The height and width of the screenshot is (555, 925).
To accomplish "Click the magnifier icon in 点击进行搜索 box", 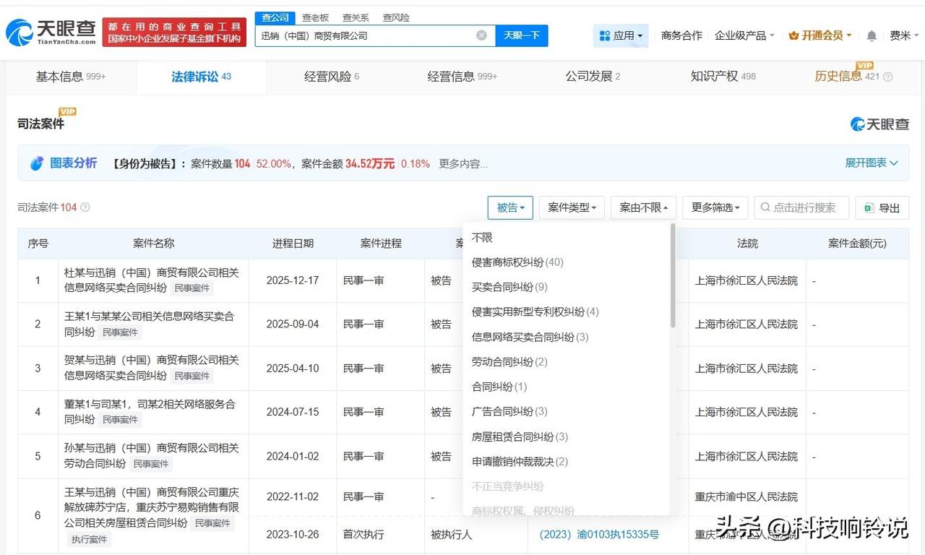I will click(764, 207).
